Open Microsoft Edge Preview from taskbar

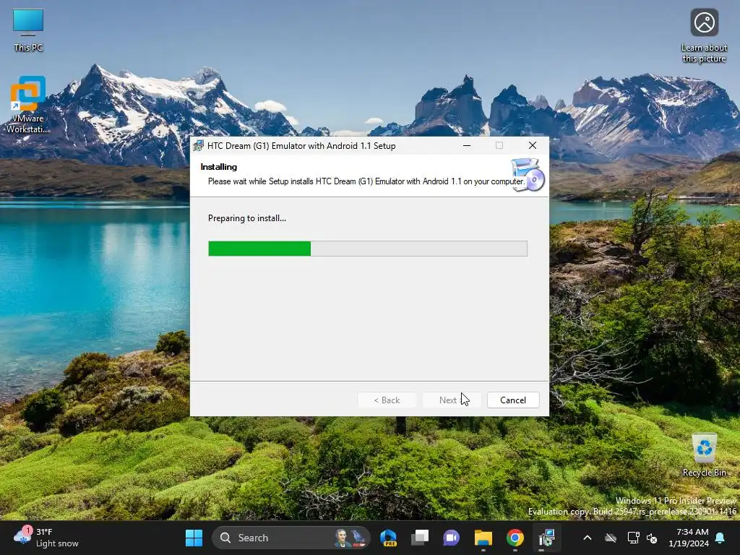point(388,538)
